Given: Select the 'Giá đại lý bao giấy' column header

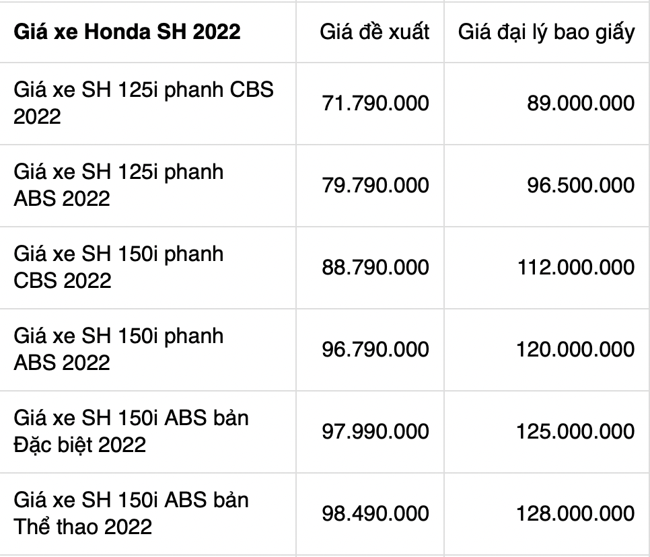Looking at the screenshot, I should pyautogui.click(x=546, y=32).
